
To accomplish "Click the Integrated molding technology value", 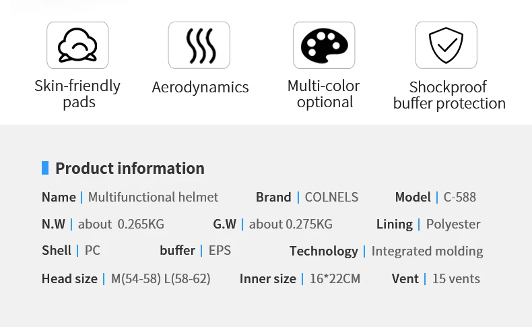I will click(x=427, y=251).
